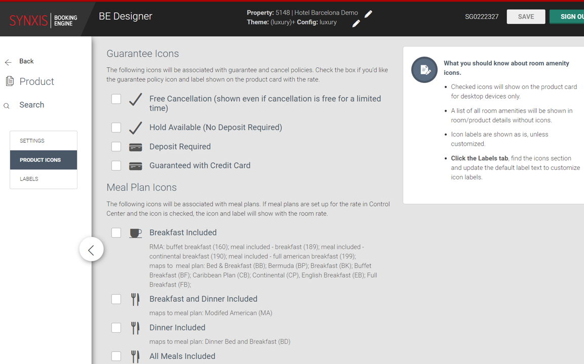Open the Settings tab
This screenshot has height=364, width=584.
[x=44, y=141]
